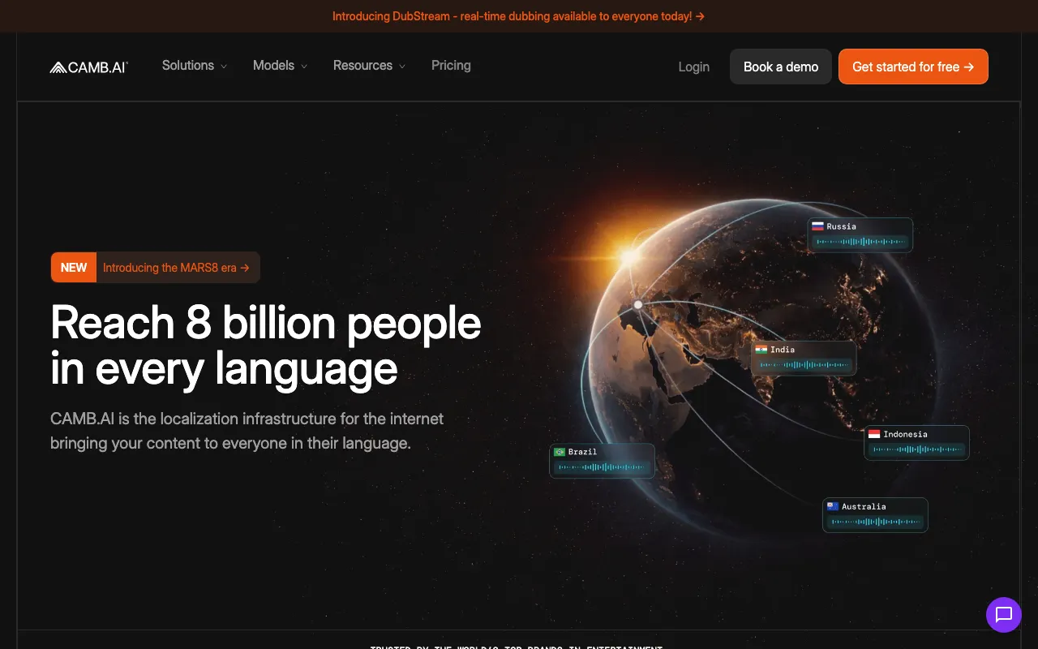Open the Pricing page
Viewport: 1038px width, 649px height.
tap(451, 66)
